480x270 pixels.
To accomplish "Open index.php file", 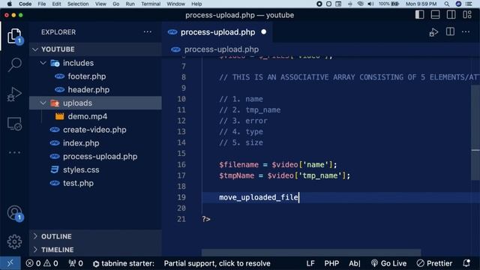I will click(81, 143).
